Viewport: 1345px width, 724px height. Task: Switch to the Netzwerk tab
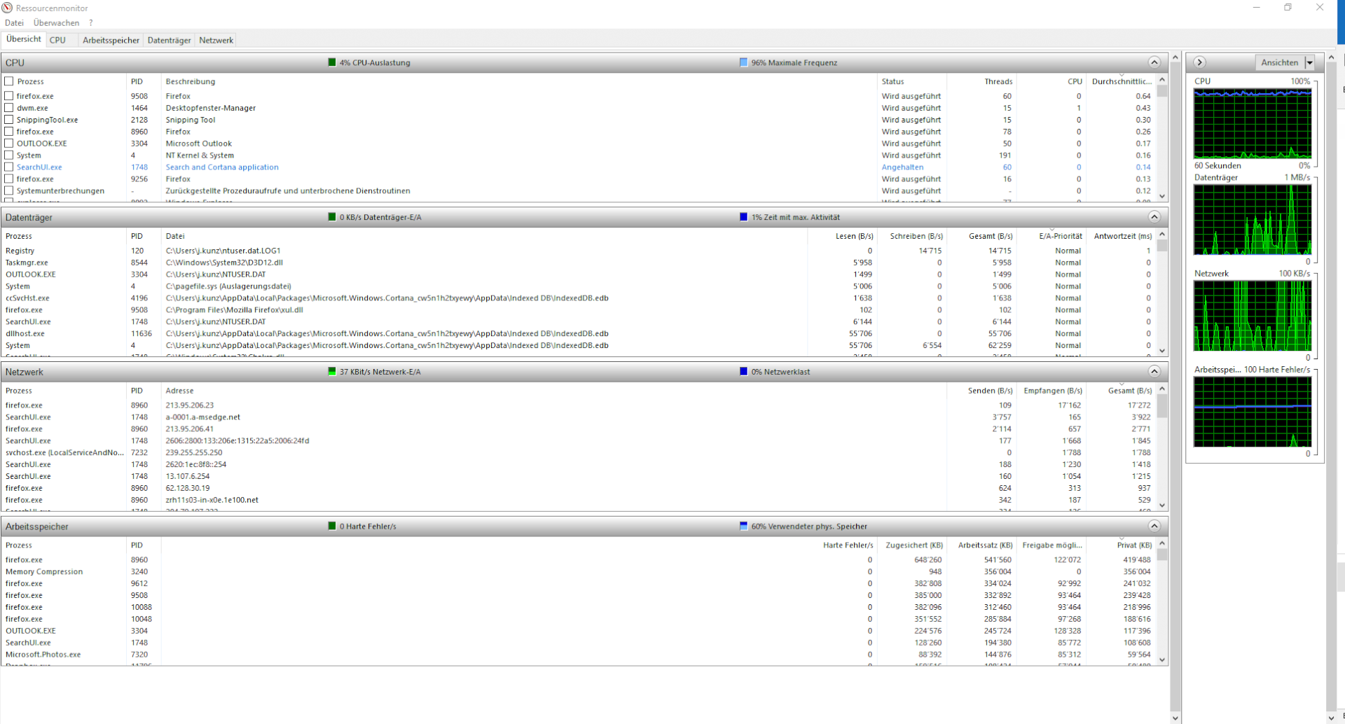(215, 40)
